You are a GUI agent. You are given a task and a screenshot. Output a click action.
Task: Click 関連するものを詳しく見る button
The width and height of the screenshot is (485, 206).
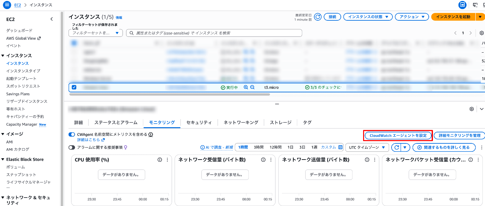click(444, 148)
